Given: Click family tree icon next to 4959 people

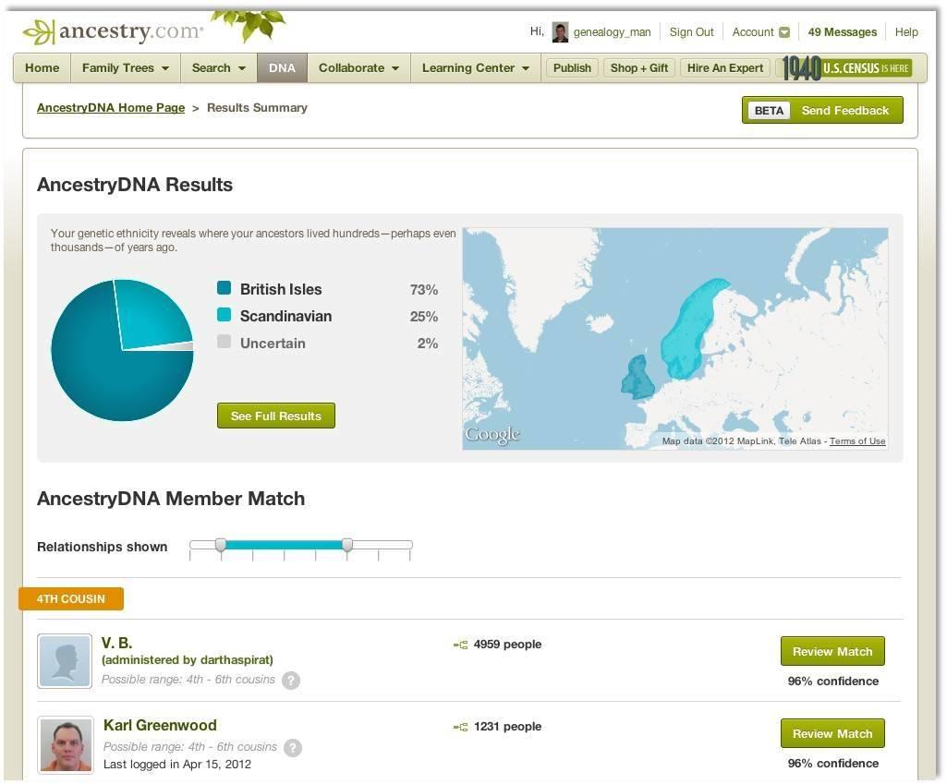Looking at the screenshot, I should (x=460, y=645).
